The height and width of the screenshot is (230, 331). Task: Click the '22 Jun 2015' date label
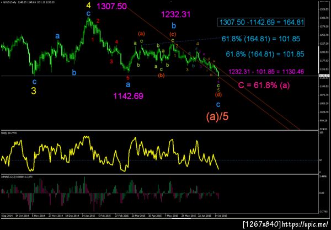205,216
